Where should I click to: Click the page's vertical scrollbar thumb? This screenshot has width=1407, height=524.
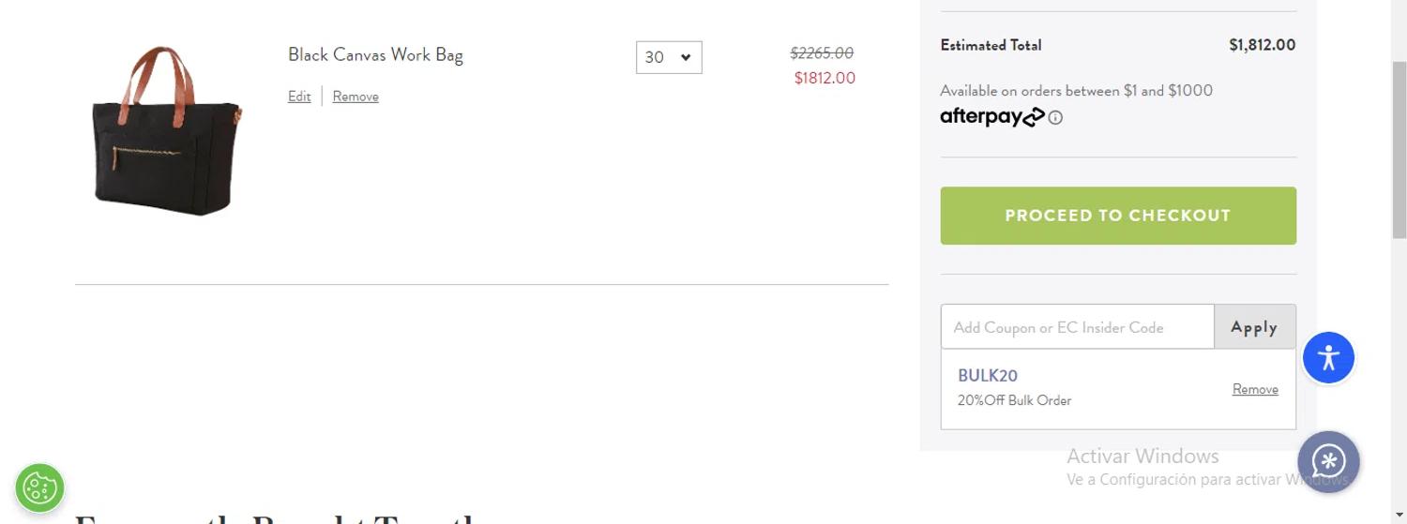[1399, 149]
